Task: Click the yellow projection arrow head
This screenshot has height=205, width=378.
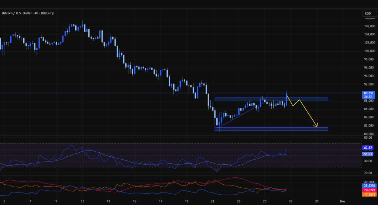Action: (316, 126)
